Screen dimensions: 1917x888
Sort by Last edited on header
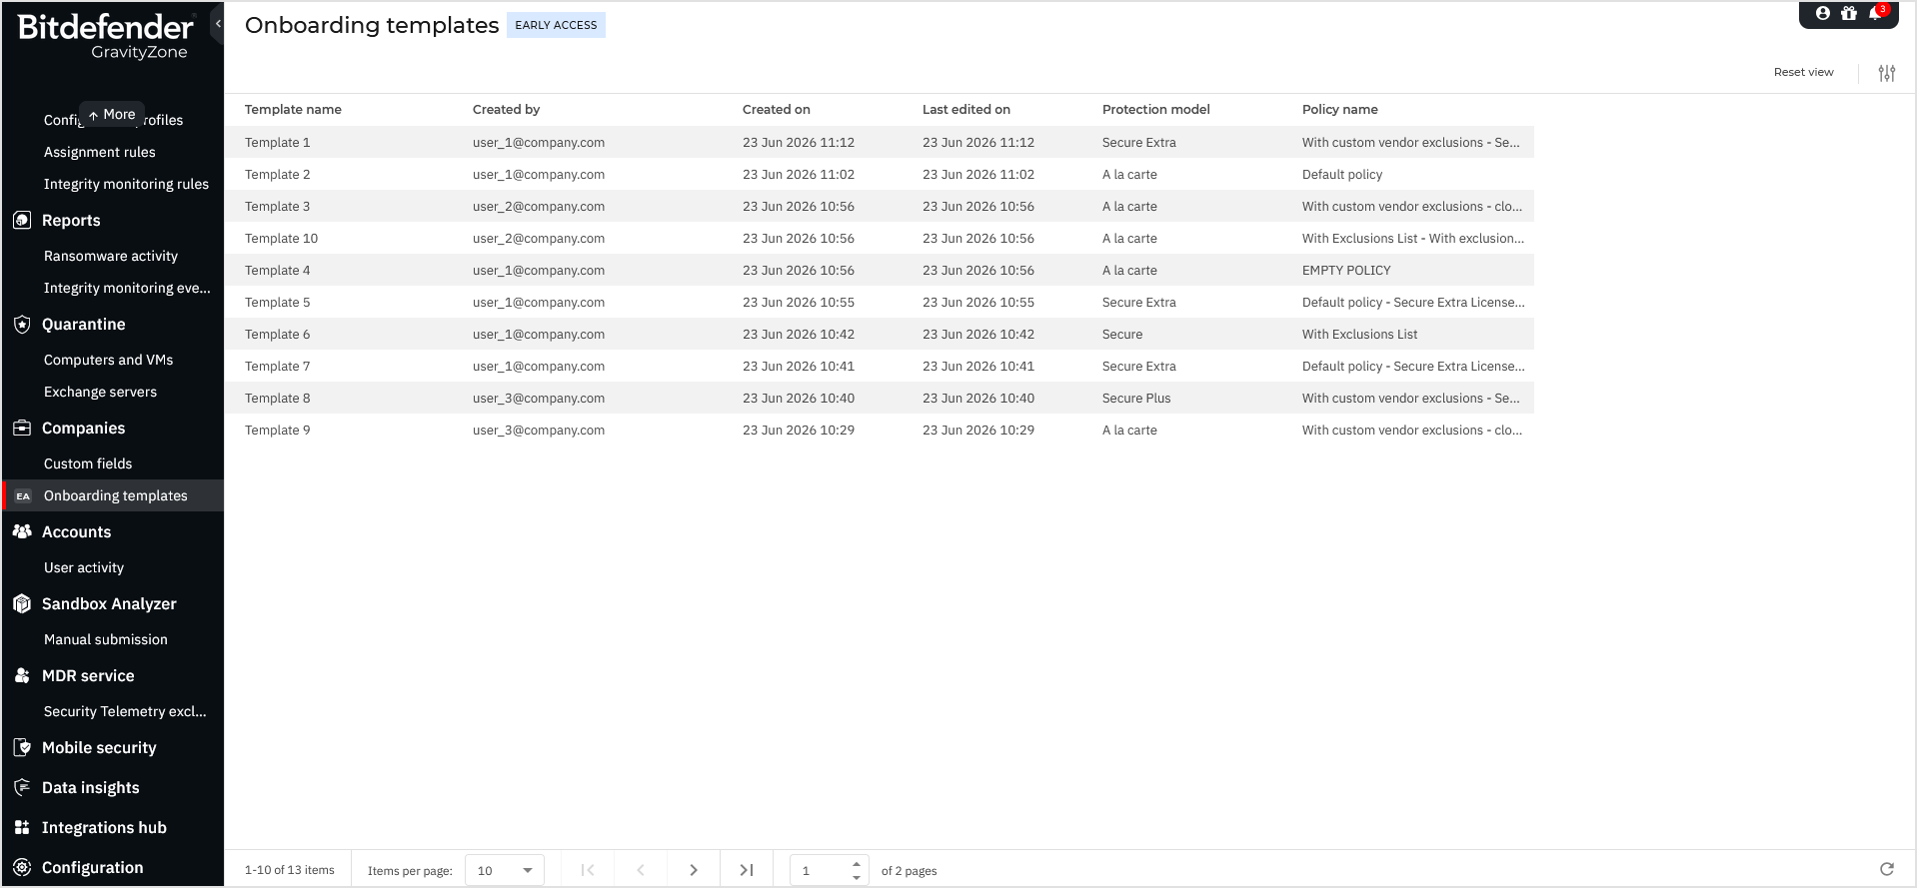pyautogui.click(x=966, y=110)
